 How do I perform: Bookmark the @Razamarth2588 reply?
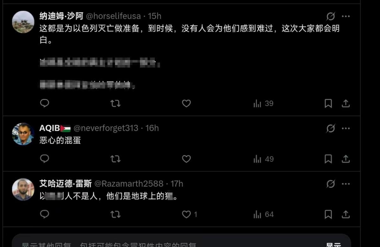pyautogui.click(x=328, y=214)
